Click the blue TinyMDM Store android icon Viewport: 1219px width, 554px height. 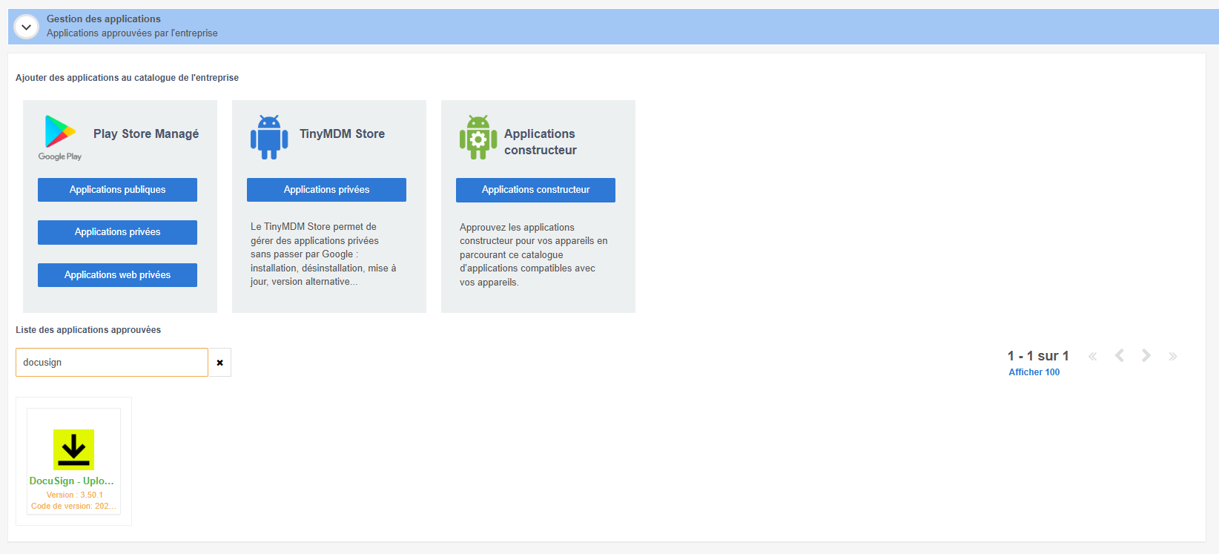pyautogui.click(x=269, y=137)
